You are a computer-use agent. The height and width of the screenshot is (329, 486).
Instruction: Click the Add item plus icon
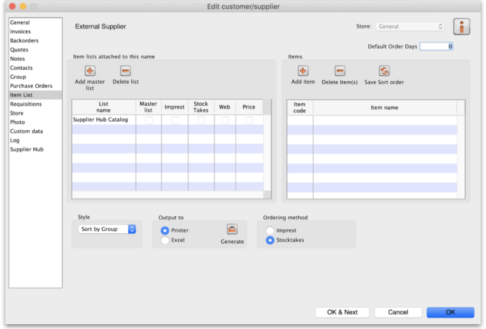pos(303,71)
